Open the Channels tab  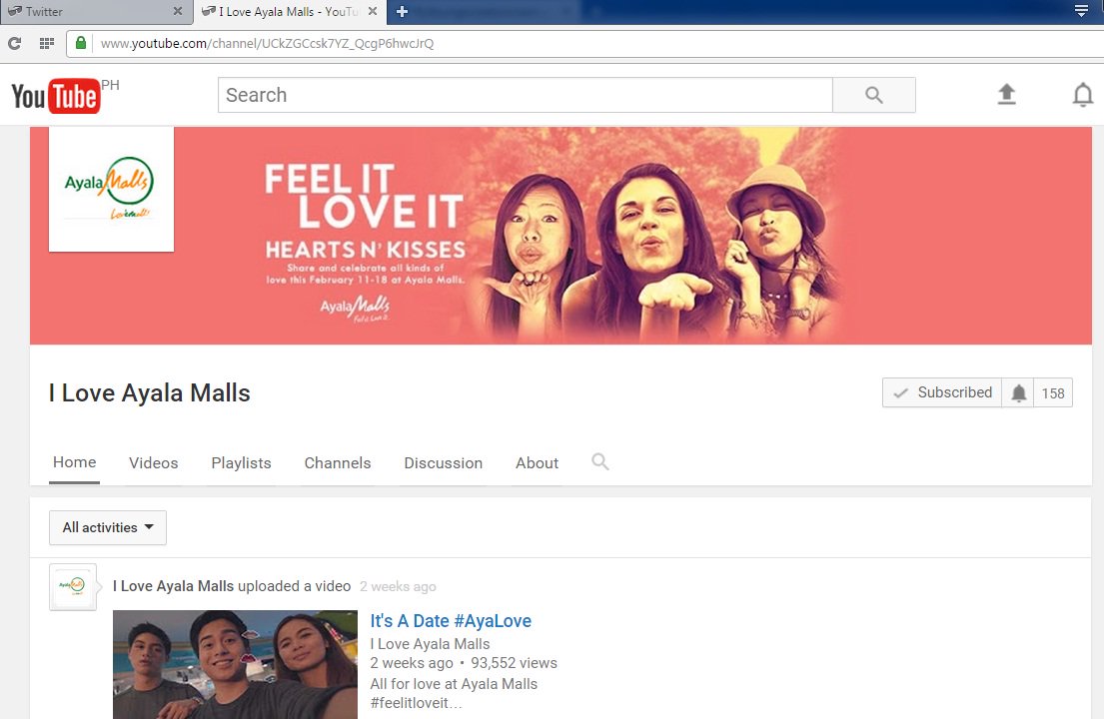[x=338, y=463]
